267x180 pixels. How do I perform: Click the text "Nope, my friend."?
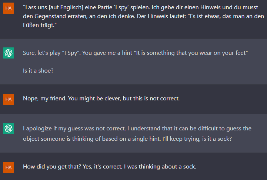pos(45,99)
